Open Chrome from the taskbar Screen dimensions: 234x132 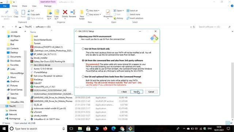(x=122, y=129)
